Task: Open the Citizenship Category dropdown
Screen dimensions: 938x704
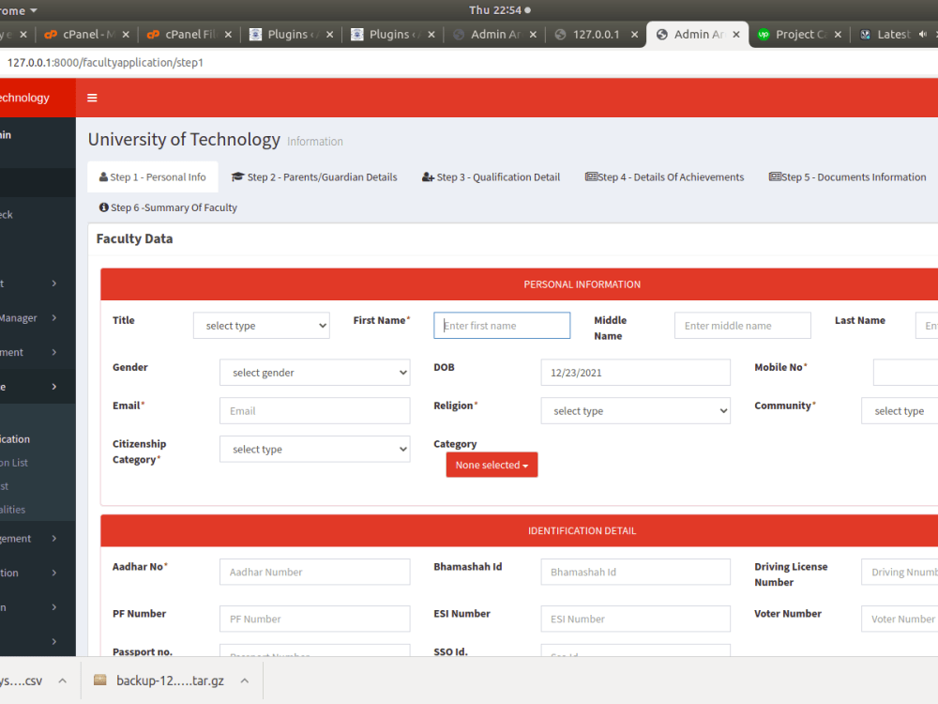Action: click(x=314, y=449)
